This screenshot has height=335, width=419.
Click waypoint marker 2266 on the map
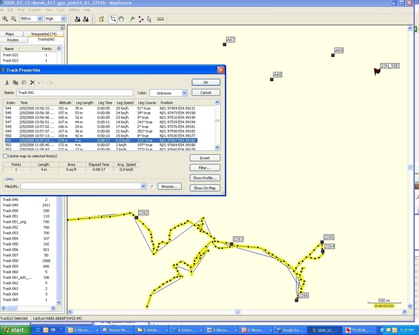pyautogui.click(x=296, y=300)
